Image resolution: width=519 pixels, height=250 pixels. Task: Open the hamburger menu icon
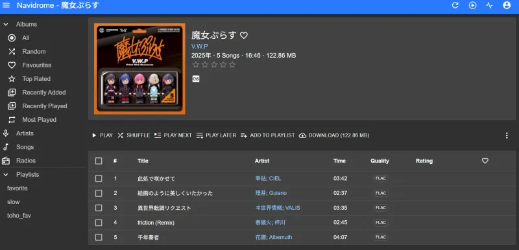pyautogui.click(x=6, y=5)
